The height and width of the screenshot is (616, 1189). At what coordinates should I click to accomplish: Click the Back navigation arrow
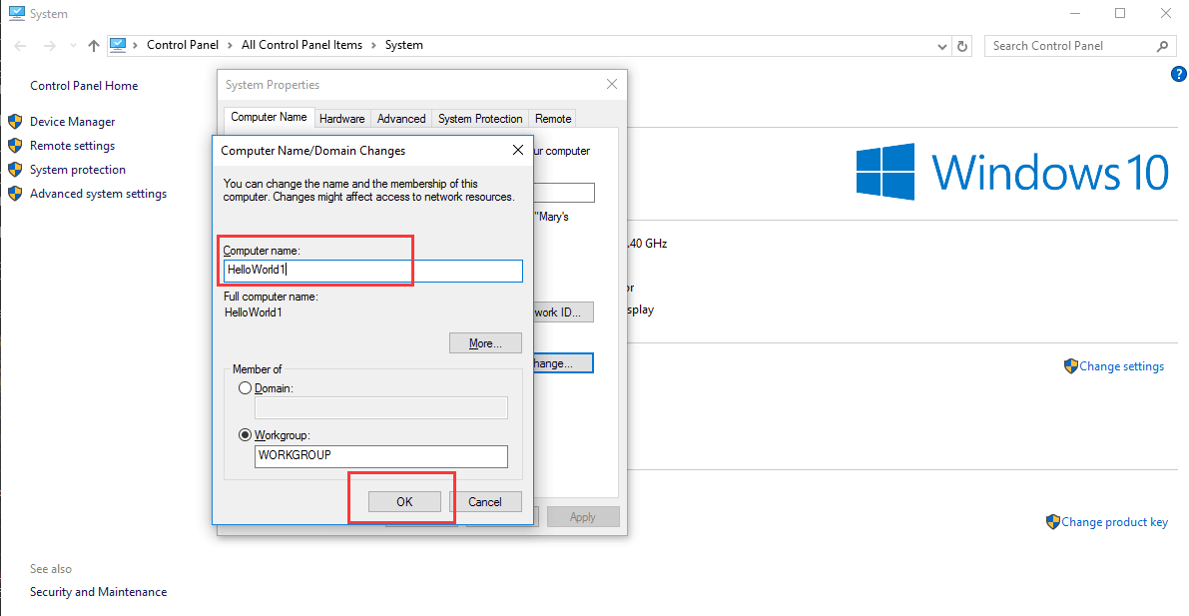(x=21, y=46)
